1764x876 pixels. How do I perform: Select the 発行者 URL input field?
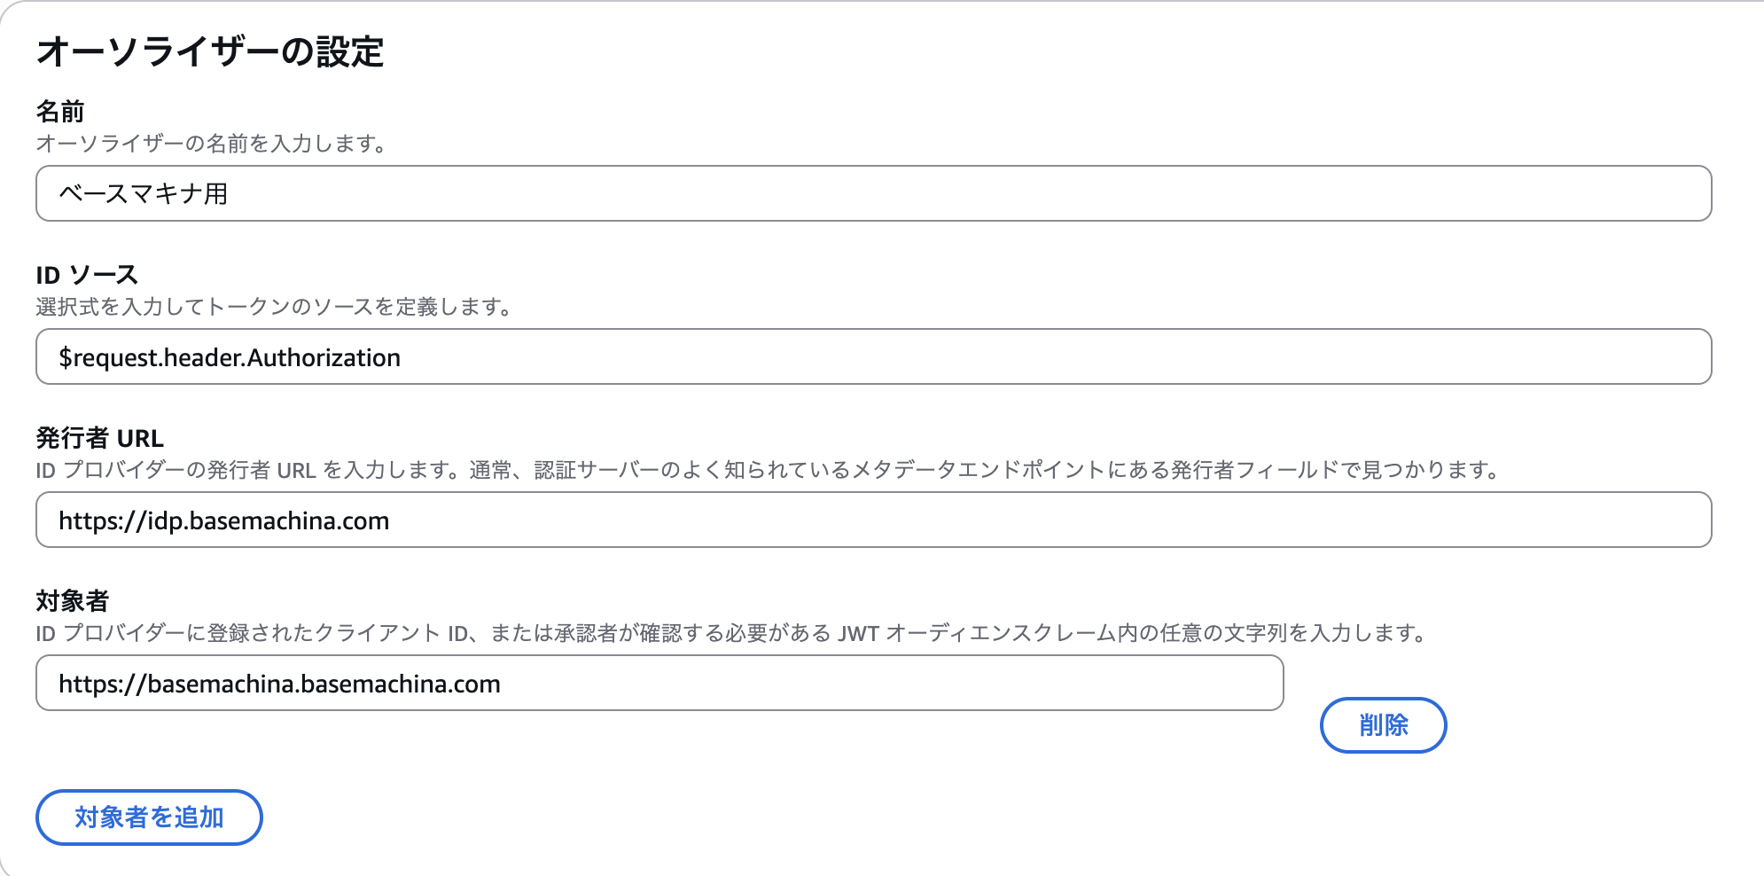[x=798, y=520]
